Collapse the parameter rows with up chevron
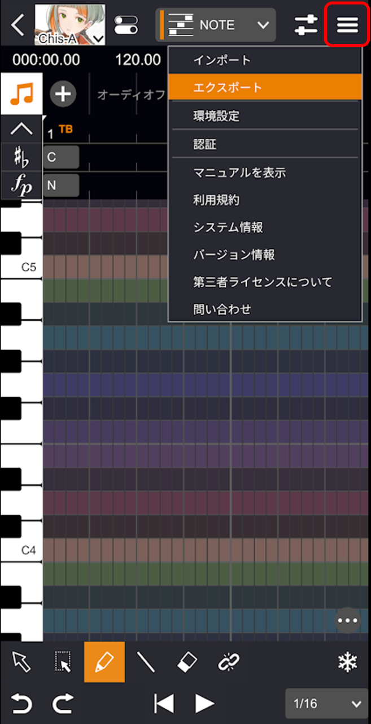Screen dimensions: 371x724 (21, 129)
